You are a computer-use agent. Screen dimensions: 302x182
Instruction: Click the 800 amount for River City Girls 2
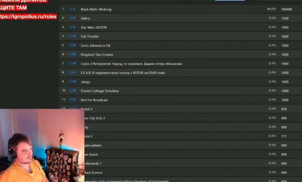tap(284, 118)
